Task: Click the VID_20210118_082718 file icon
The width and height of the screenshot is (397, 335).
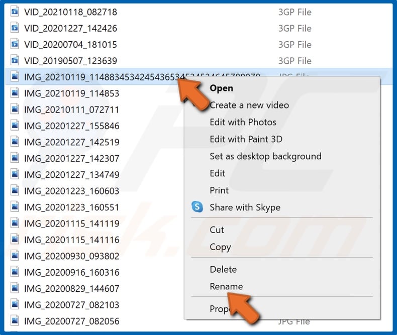Action: [15, 12]
